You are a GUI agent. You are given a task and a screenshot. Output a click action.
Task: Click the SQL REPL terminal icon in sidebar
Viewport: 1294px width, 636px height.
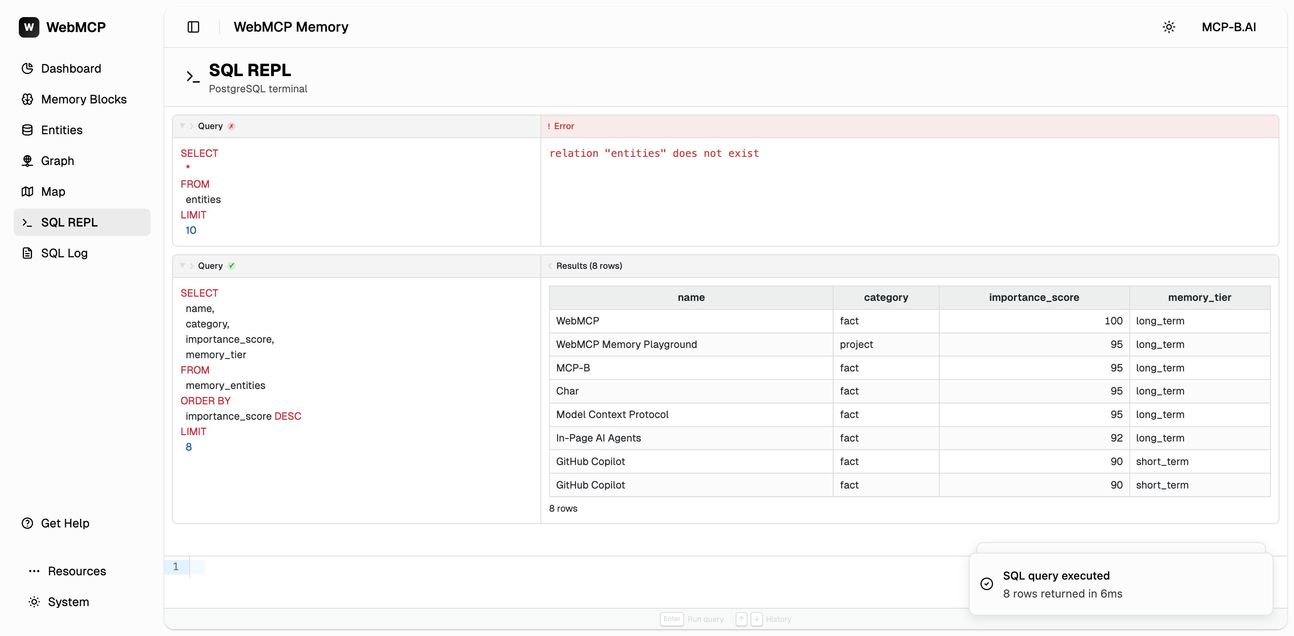pyautogui.click(x=28, y=222)
